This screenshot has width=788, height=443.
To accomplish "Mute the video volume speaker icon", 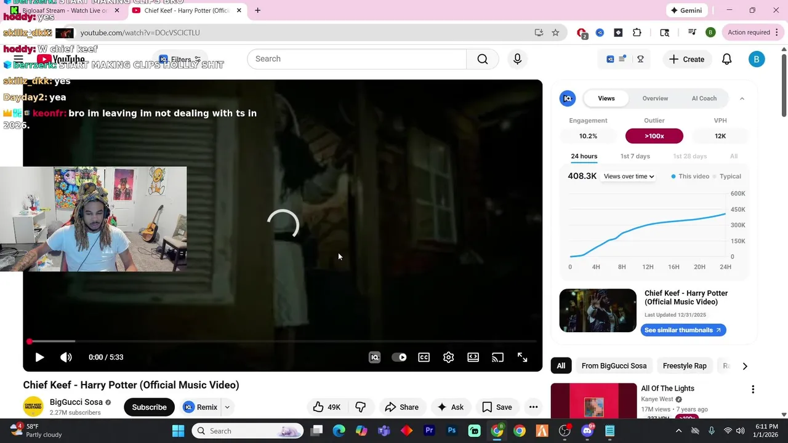I will tap(66, 357).
